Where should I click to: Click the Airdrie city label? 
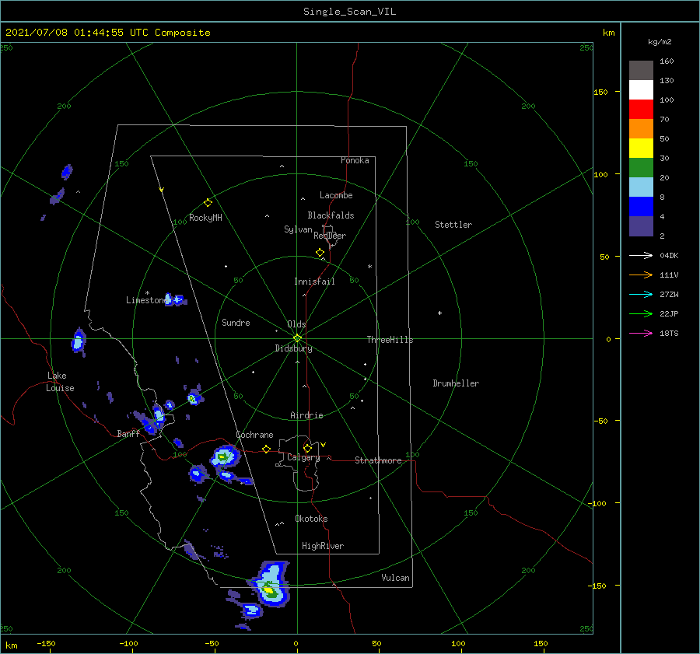point(306,415)
